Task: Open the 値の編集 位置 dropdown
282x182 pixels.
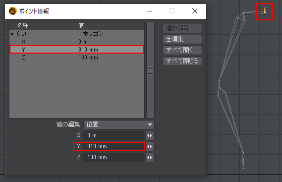Action: (119, 124)
